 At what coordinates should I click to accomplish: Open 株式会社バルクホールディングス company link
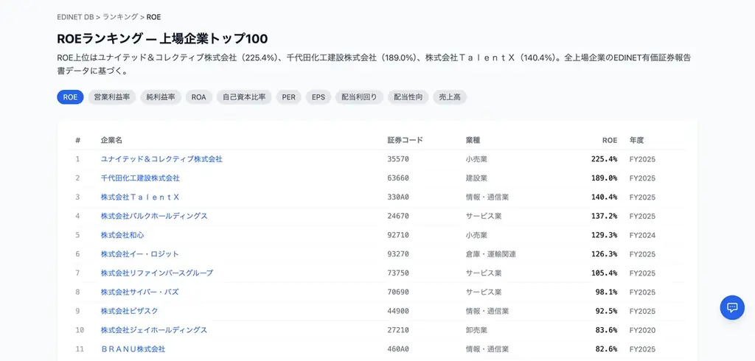click(154, 216)
